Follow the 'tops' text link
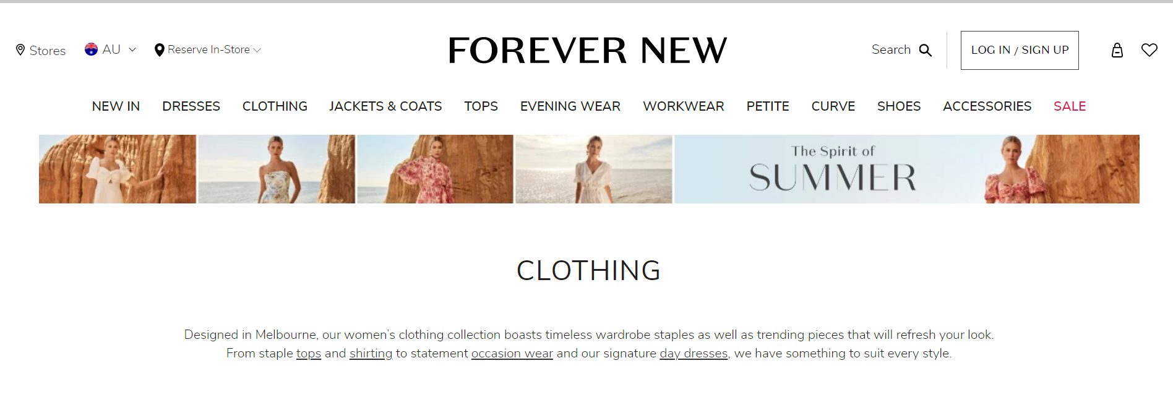Viewport: 1173px width, 405px height. [309, 353]
